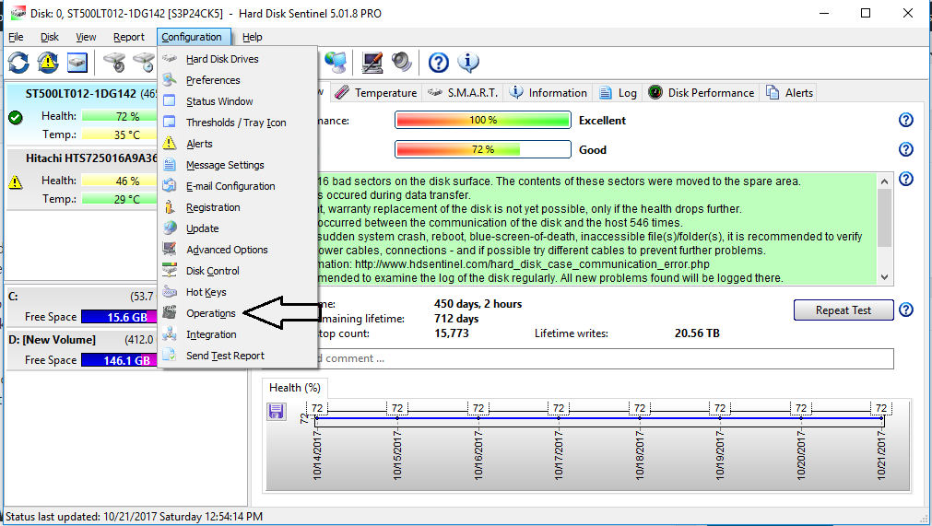Screen dimensions: 932x526
Task: Click the refresh-with-warning toolbar icon
Action: [x=48, y=62]
